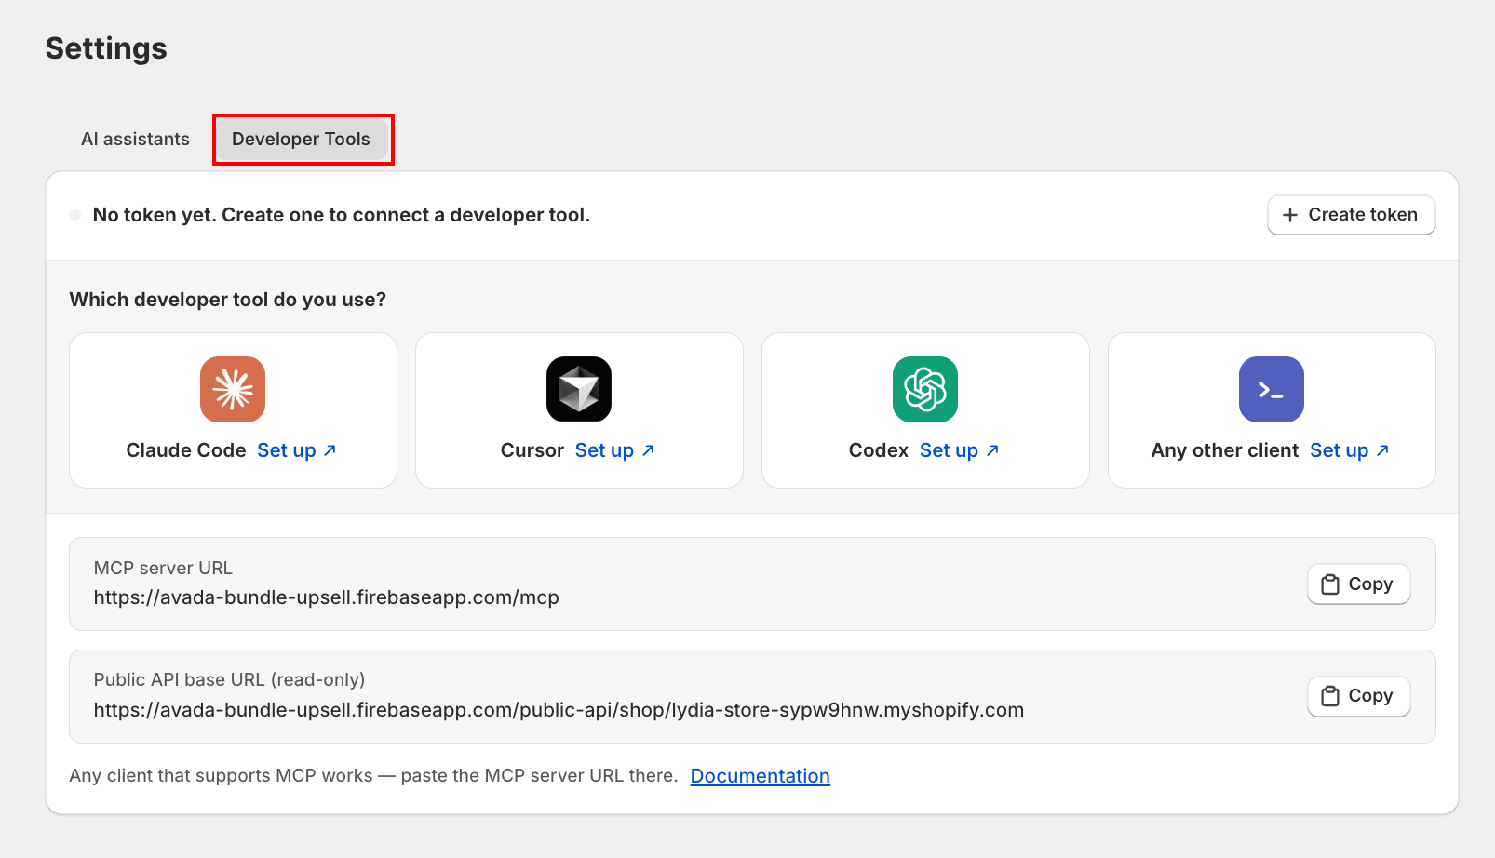Click the Cursor app icon
Viewport: 1495px width, 858px height.
click(579, 389)
